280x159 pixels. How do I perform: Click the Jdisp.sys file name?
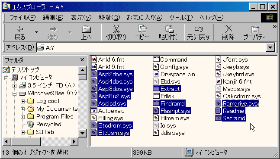173,133
